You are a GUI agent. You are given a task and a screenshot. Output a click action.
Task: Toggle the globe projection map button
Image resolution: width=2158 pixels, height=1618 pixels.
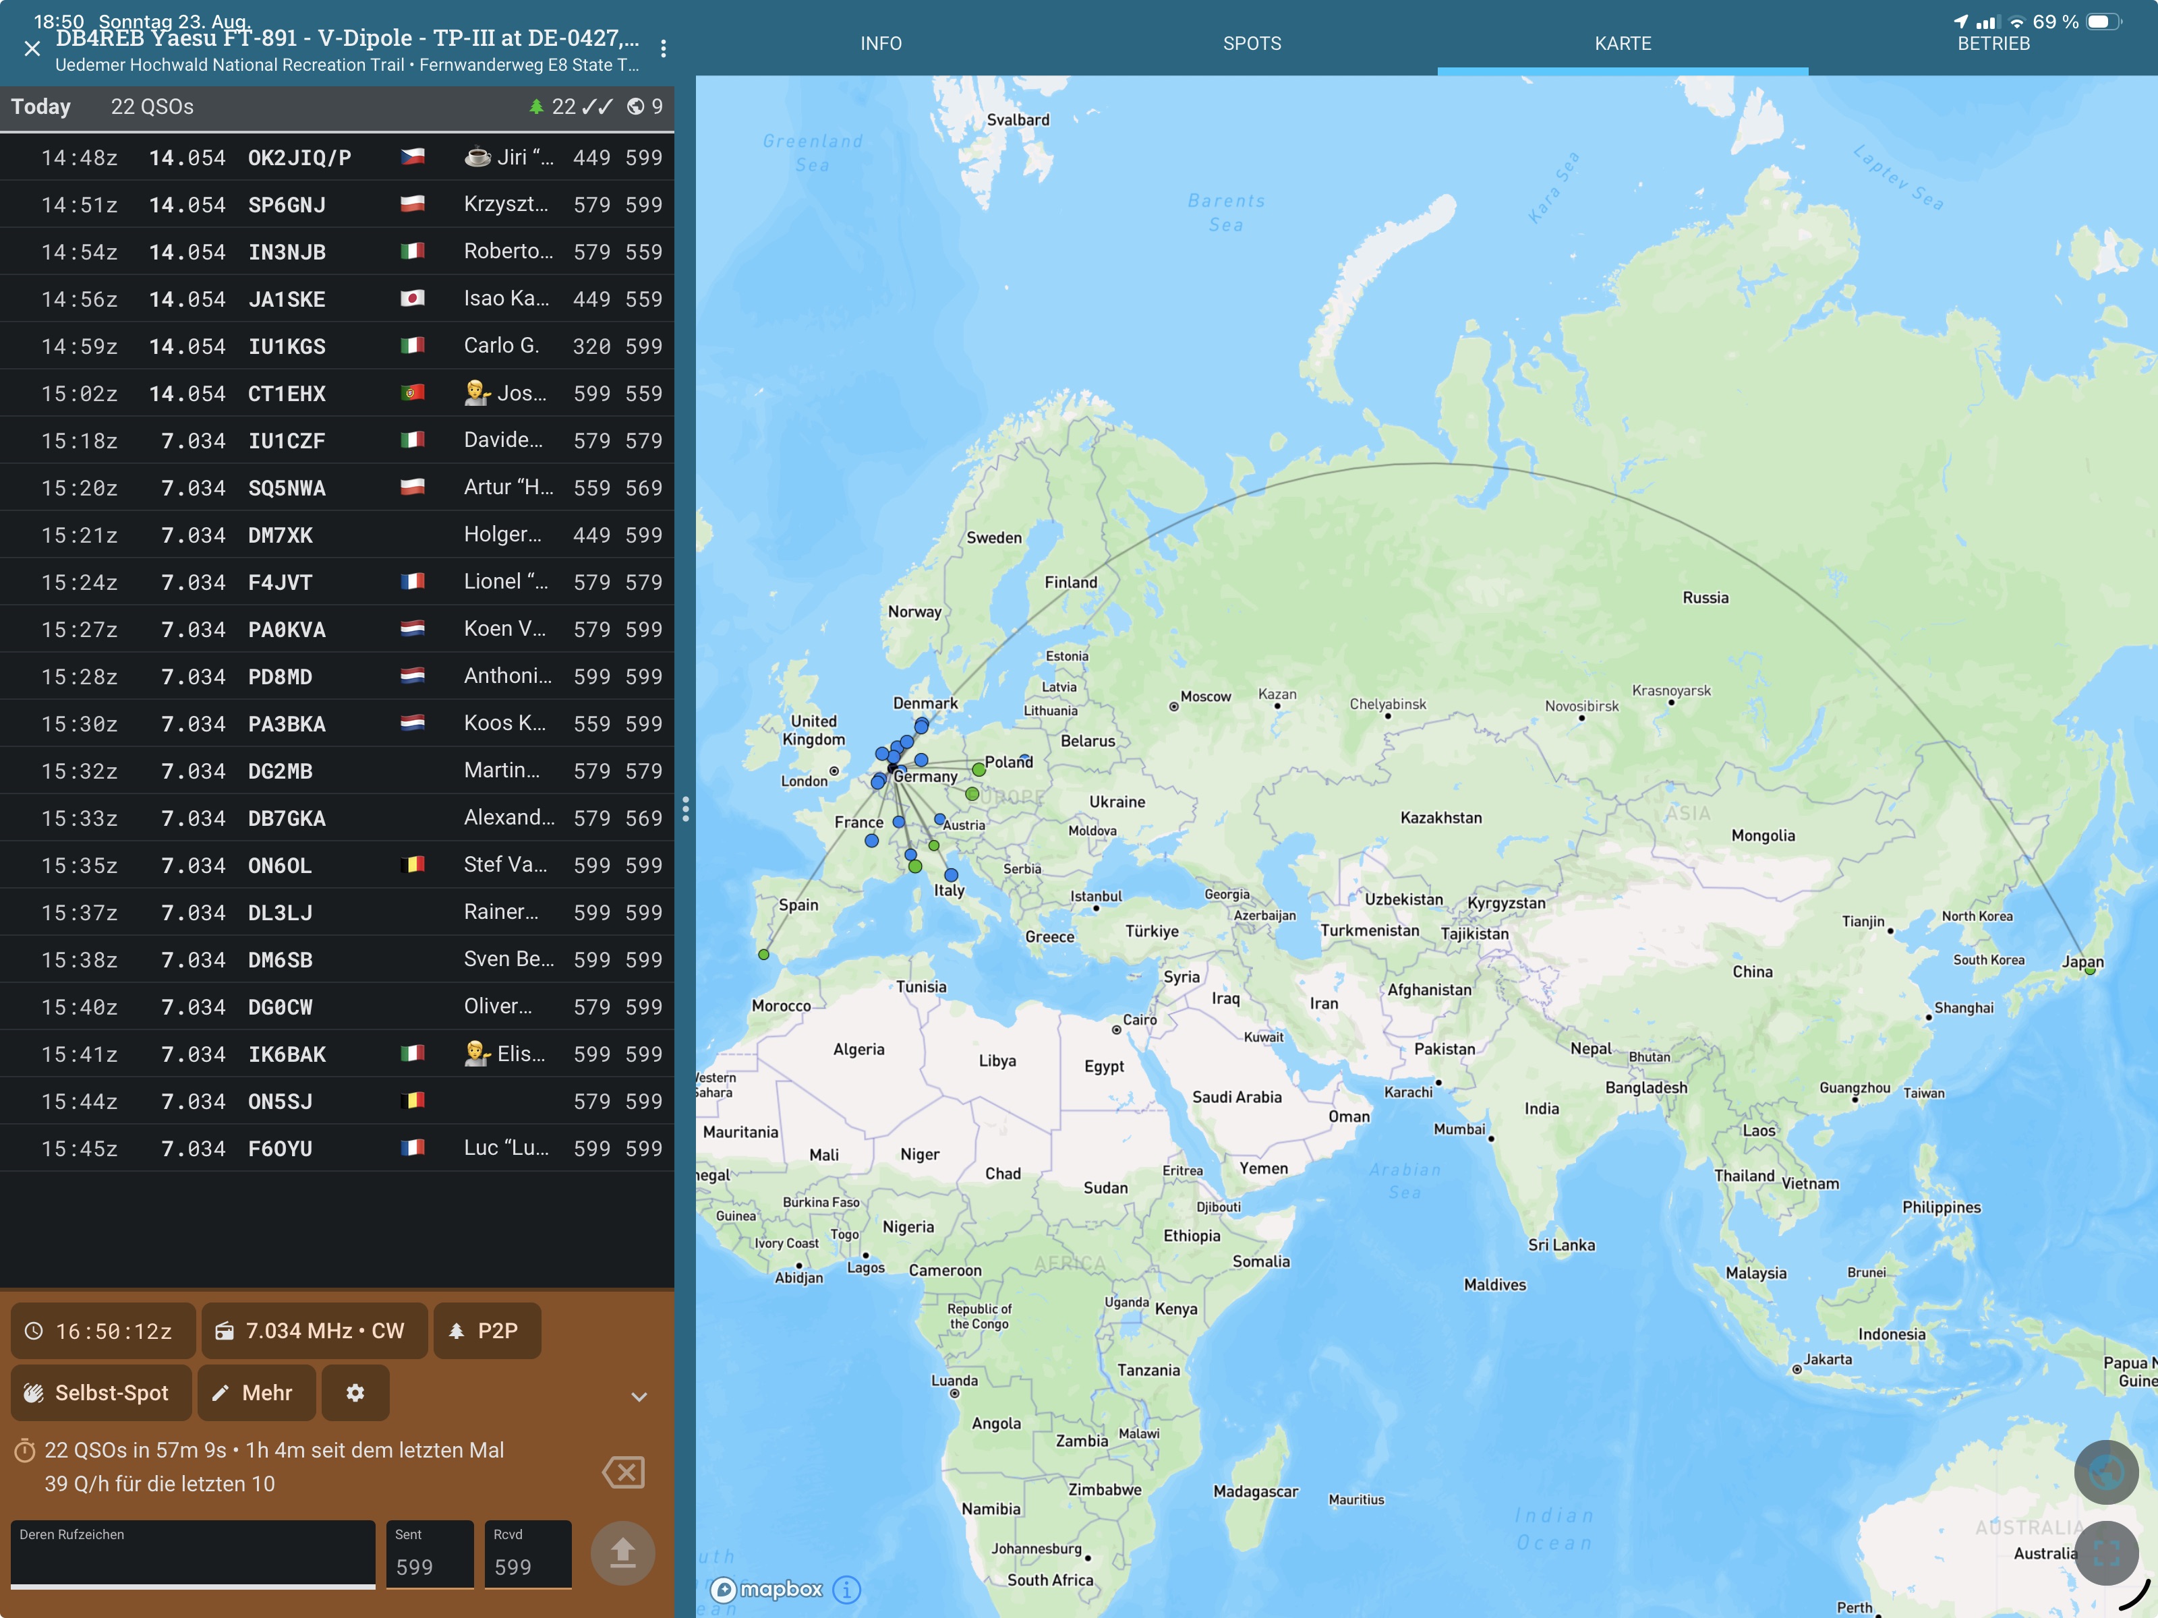coord(2106,1472)
